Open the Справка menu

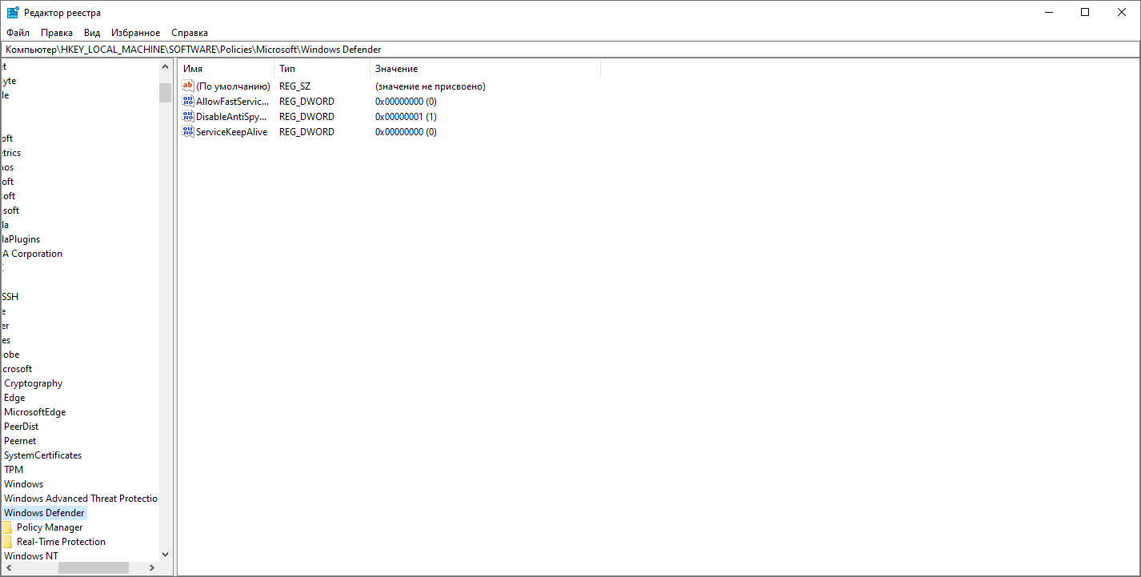tap(190, 33)
